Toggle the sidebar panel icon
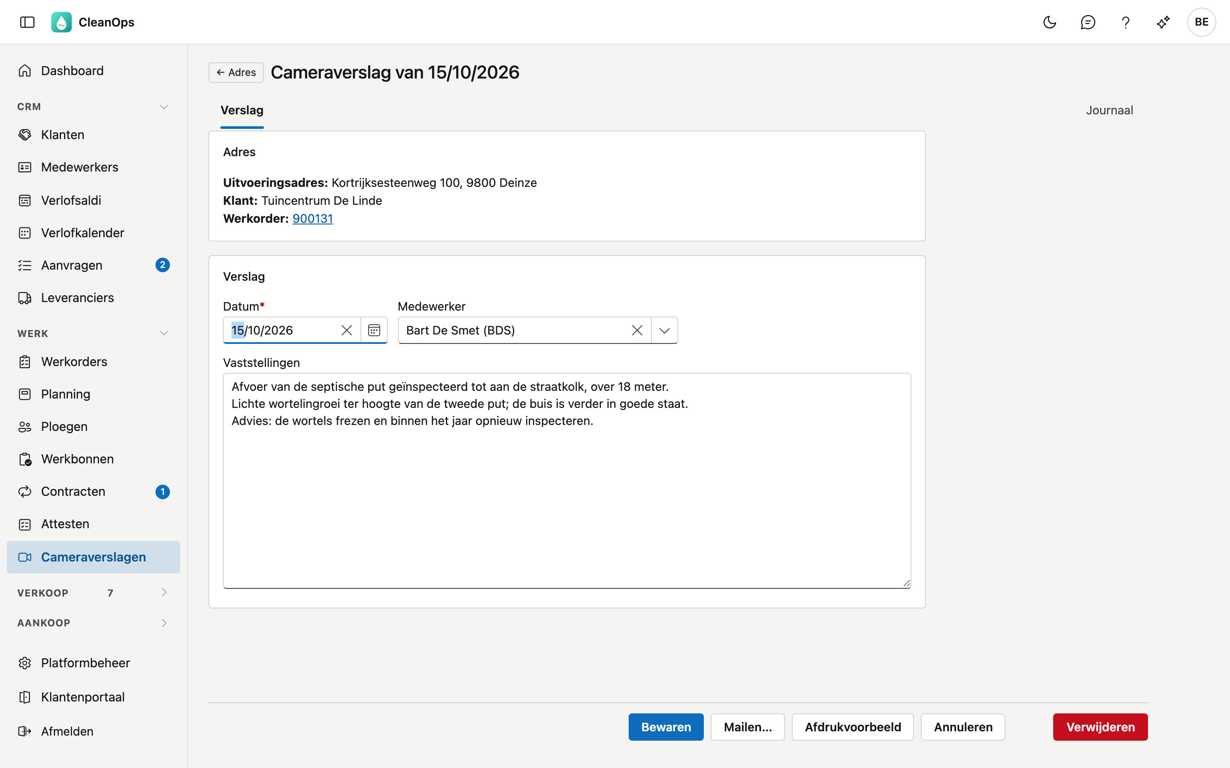Viewport: 1230px width, 768px height. click(27, 22)
